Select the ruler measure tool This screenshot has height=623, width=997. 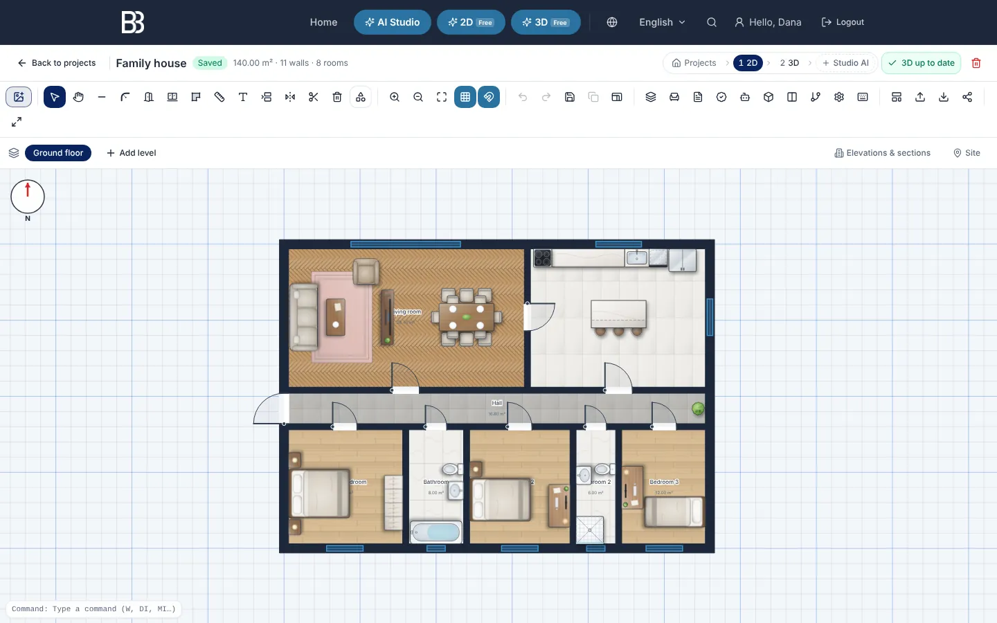(x=219, y=97)
